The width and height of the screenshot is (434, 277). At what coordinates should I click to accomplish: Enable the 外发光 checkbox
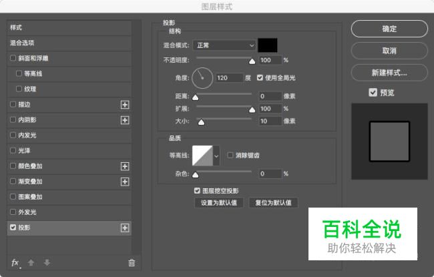pyautogui.click(x=13, y=212)
